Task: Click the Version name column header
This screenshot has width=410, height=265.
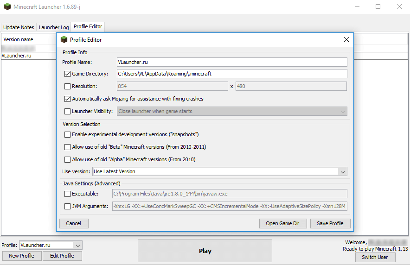Action: pyautogui.click(x=29, y=39)
